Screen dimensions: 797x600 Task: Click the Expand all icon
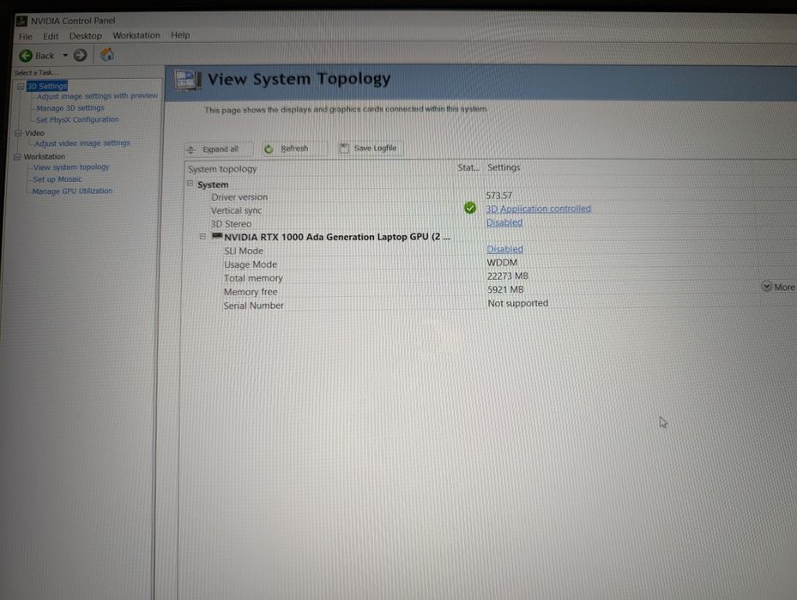pyautogui.click(x=191, y=149)
